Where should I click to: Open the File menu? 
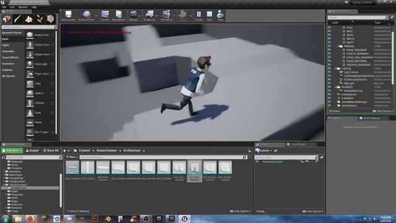[x=4, y=7]
